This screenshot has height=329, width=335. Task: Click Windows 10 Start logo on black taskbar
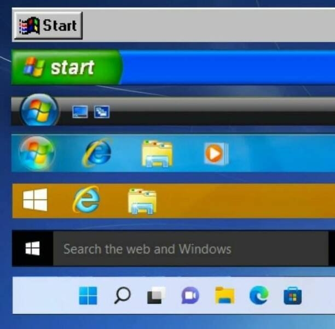(32, 249)
